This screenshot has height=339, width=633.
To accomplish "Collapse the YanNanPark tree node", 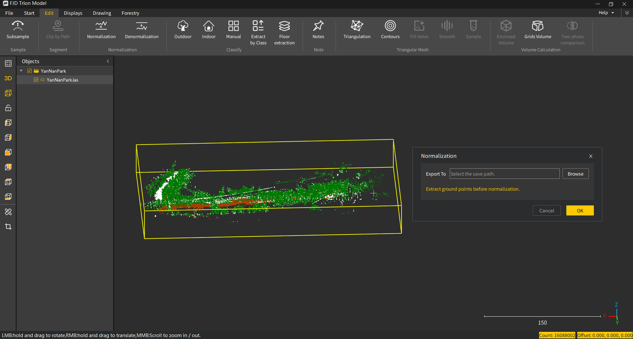I will pyautogui.click(x=21, y=71).
